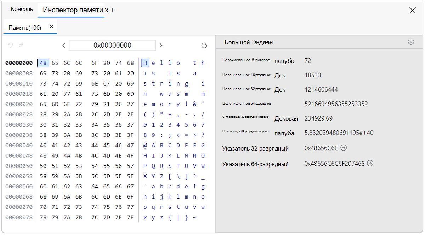This screenshot has height=235, width=425.
Task: Click the undo arrow icon
Action: (10, 45)
